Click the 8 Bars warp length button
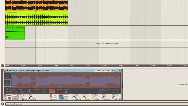Viewport: 188px width, 106px height. pyautogui.click(x=115, y=90)
